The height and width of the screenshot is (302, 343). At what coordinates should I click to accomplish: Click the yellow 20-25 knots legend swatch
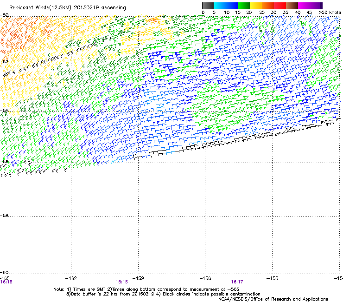click(256, 6)
